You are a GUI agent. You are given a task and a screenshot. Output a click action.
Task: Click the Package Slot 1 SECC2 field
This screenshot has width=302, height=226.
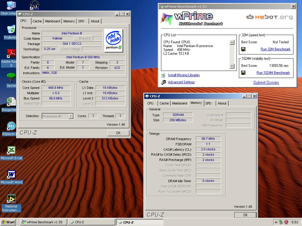(x=72, y=44)
